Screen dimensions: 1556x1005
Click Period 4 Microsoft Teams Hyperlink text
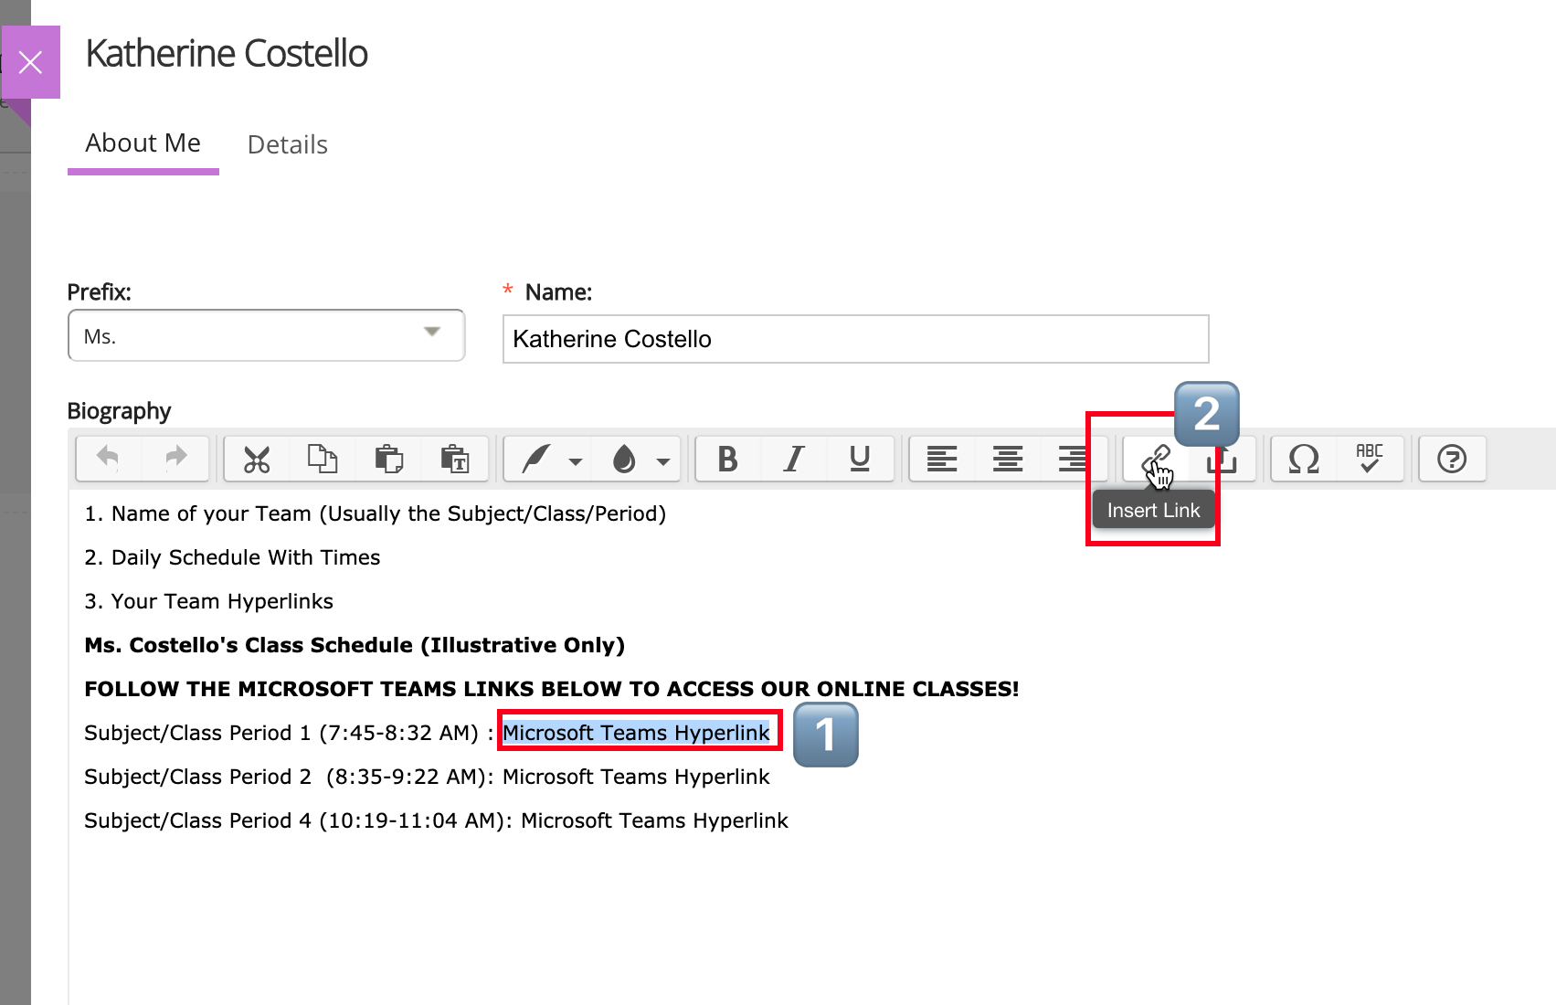[x=654, y=820]
